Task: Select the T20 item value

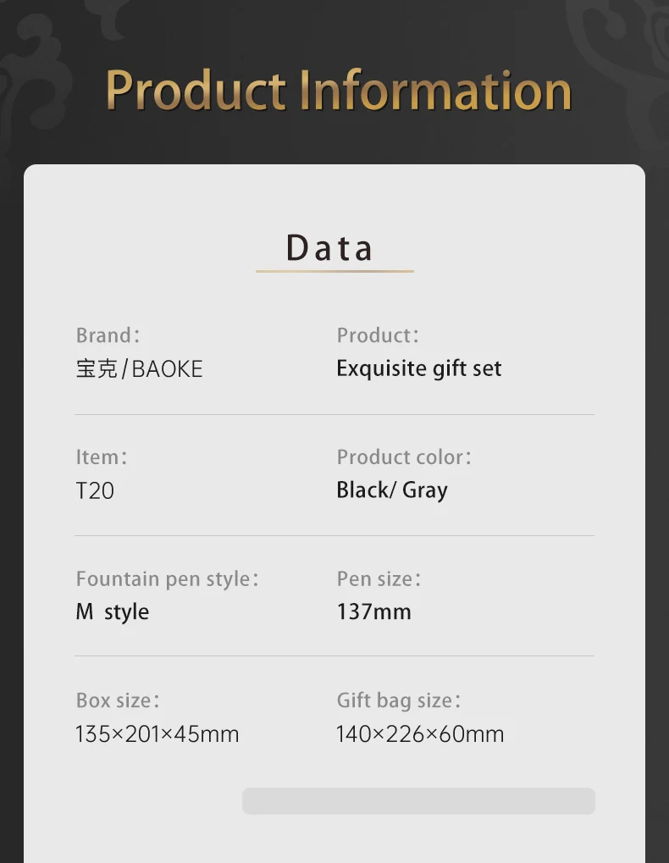Action: [95, 490]
